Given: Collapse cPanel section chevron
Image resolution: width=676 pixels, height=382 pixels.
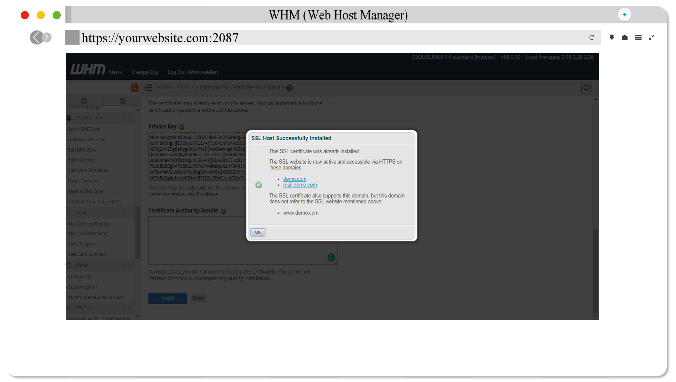Looking at the screenshot, I should coord(128,265).
